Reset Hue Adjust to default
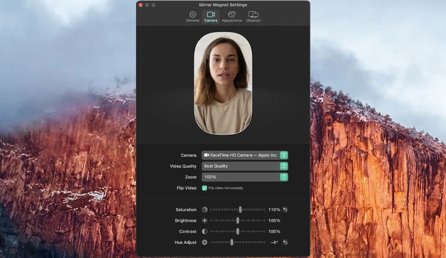The image size is (446, 258). (x=285, y=243)
